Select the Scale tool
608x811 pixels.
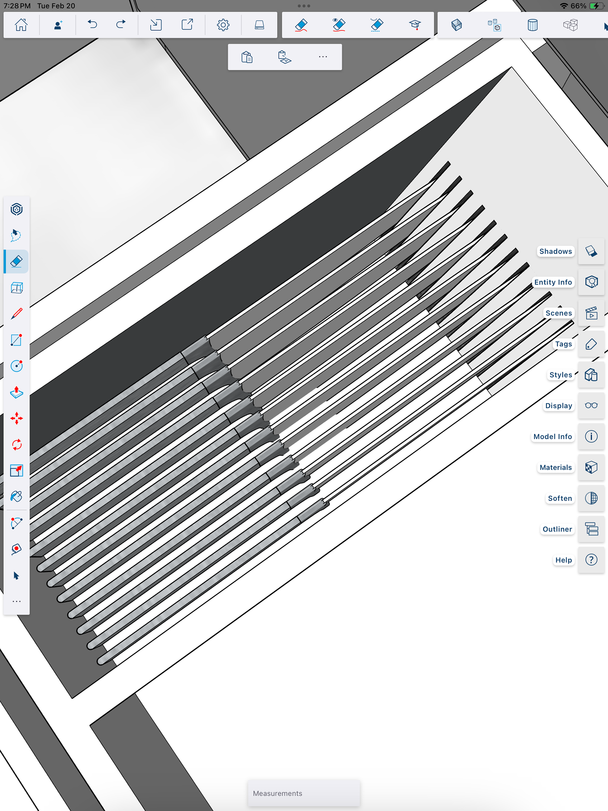16,470
